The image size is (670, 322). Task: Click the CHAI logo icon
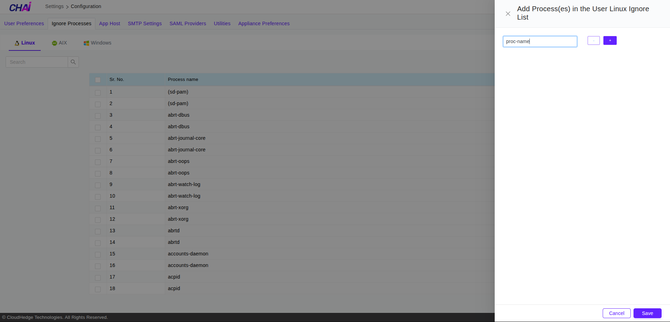[20, 7]
